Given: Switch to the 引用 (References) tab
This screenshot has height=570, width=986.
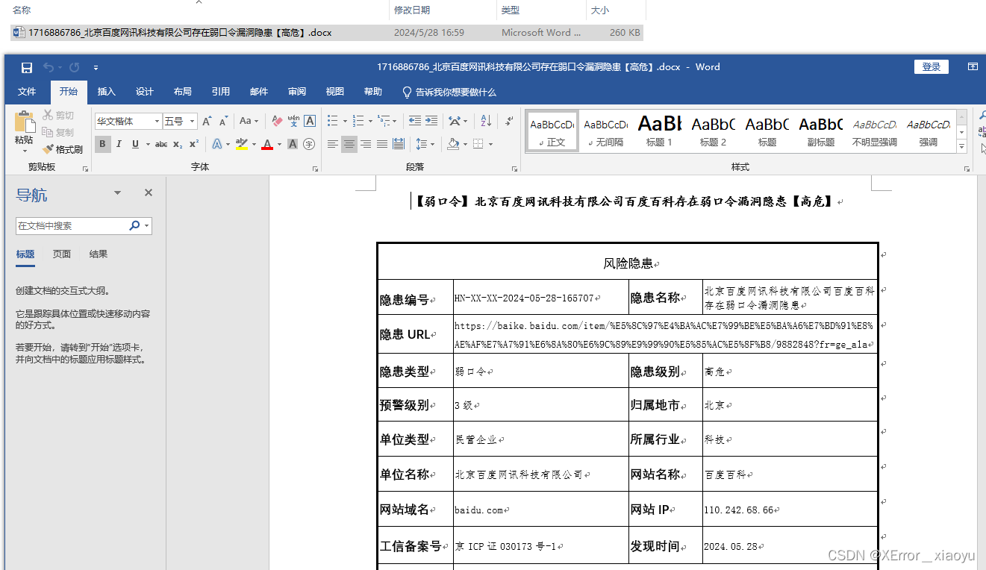Looking at the screenshot, I should tap(221, 92).
